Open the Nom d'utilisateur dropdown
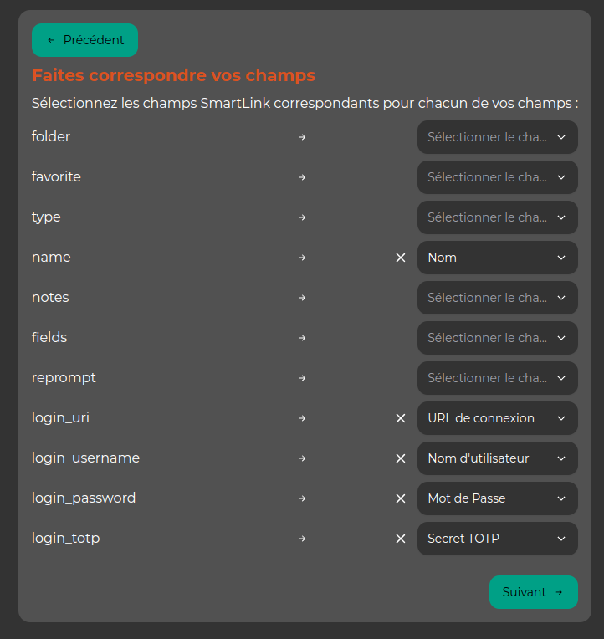 click(497, 458)
